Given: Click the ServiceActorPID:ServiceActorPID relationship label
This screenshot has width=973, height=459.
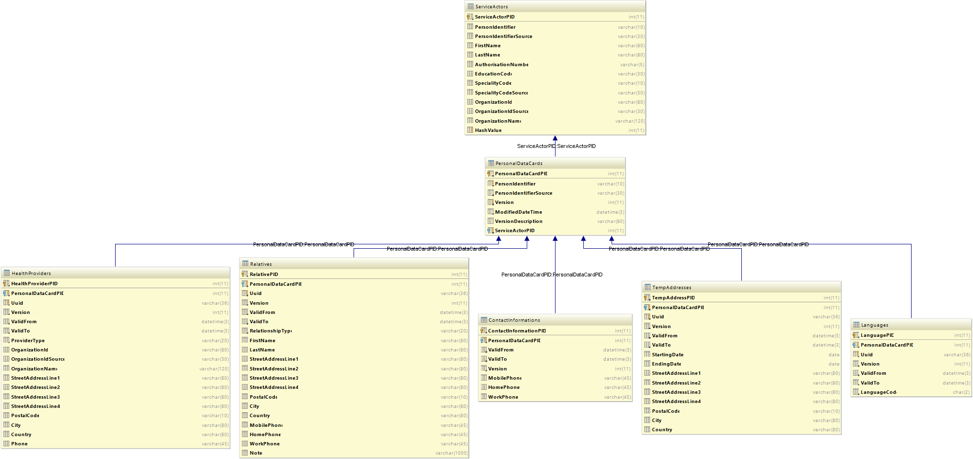Looking at the screenshot, I should [x=556, y=146].
